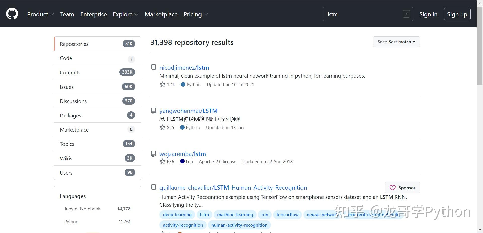
Task: Click the Python language dot for yangwohenmai/LSTM
Action: pos(182,127)
